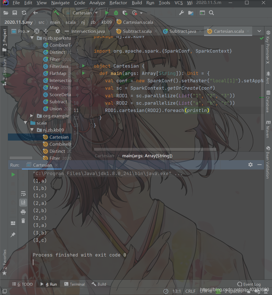Switch to the Intersection.java editor tab
The width and height of the screenshot is (272, 295).
(x=88, y=31)
